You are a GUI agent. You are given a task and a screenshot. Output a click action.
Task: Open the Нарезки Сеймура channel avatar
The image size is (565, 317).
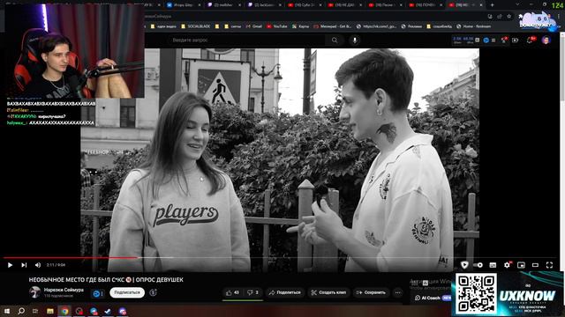(x=35, y=292)
